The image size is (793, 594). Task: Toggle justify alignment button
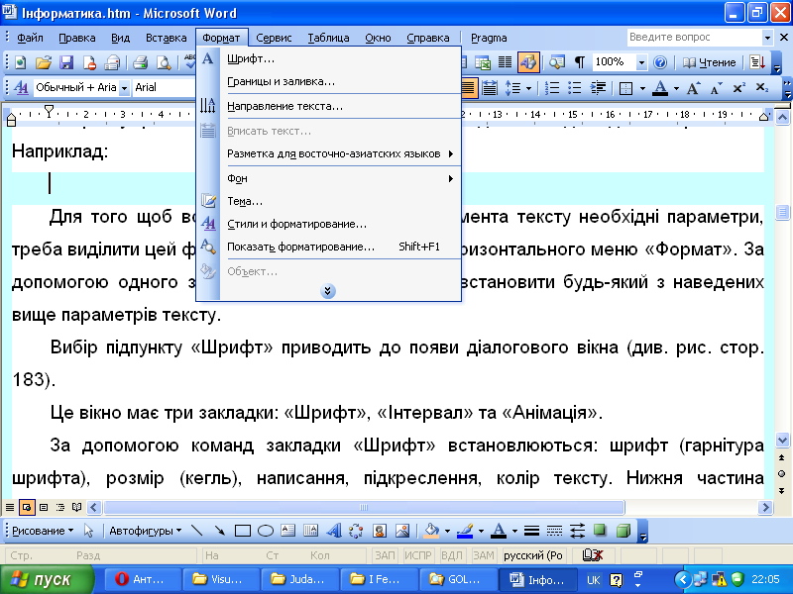(468, 88)
